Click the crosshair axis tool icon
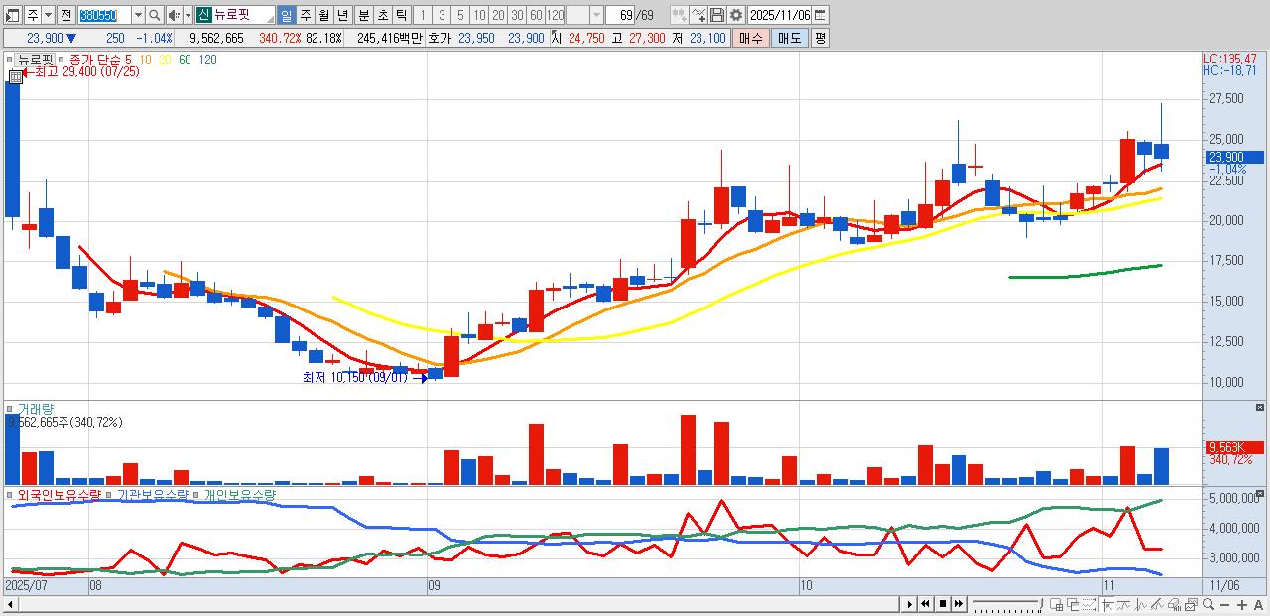Viewport: 1270px width, 616px height. click(1107, 604)
